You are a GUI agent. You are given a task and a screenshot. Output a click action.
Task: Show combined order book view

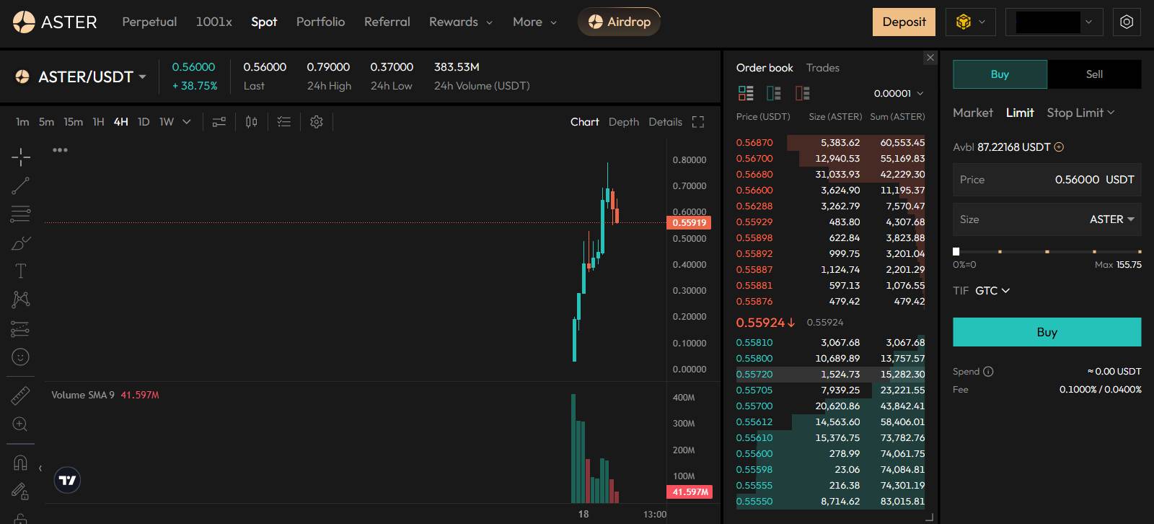(x=746, y=93)
